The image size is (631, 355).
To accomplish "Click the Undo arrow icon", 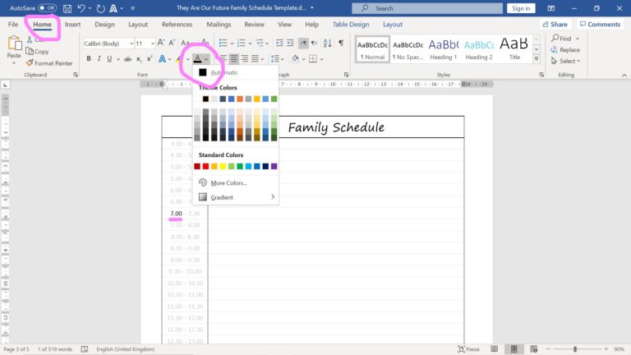I will [81, 8].
